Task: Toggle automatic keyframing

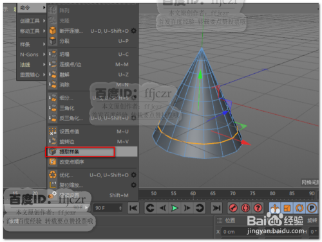Action: [x=245, y=208]
